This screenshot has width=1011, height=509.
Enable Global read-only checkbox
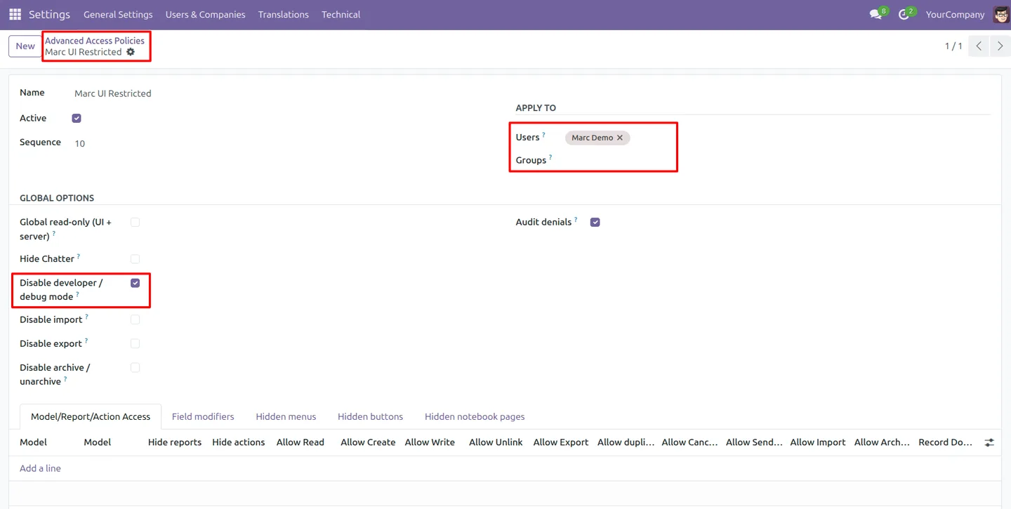click(135, 223)
